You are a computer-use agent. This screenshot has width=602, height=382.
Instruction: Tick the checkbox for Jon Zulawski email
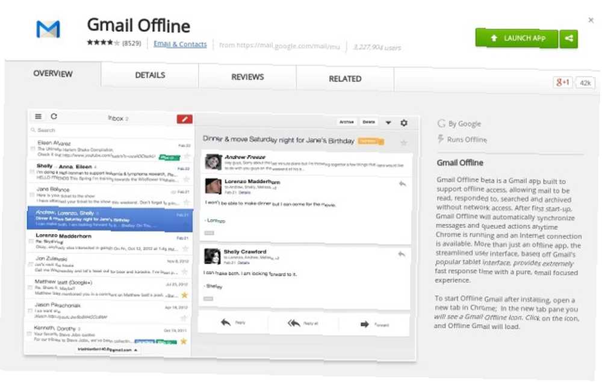[x=30, y=264]
